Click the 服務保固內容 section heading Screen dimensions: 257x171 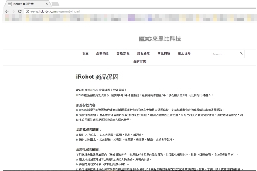86,105
